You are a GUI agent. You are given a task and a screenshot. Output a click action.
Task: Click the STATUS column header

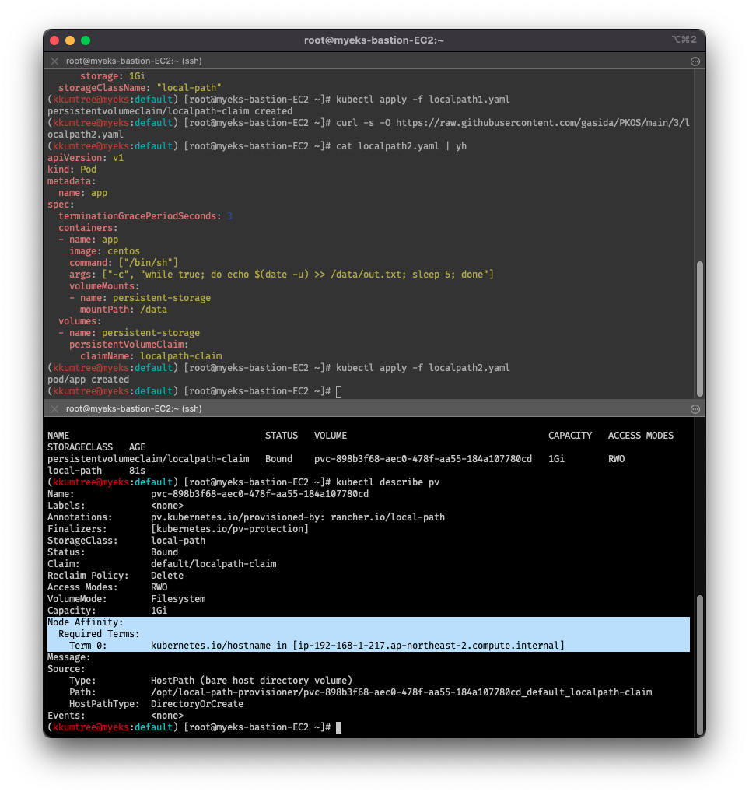(282, 436)
